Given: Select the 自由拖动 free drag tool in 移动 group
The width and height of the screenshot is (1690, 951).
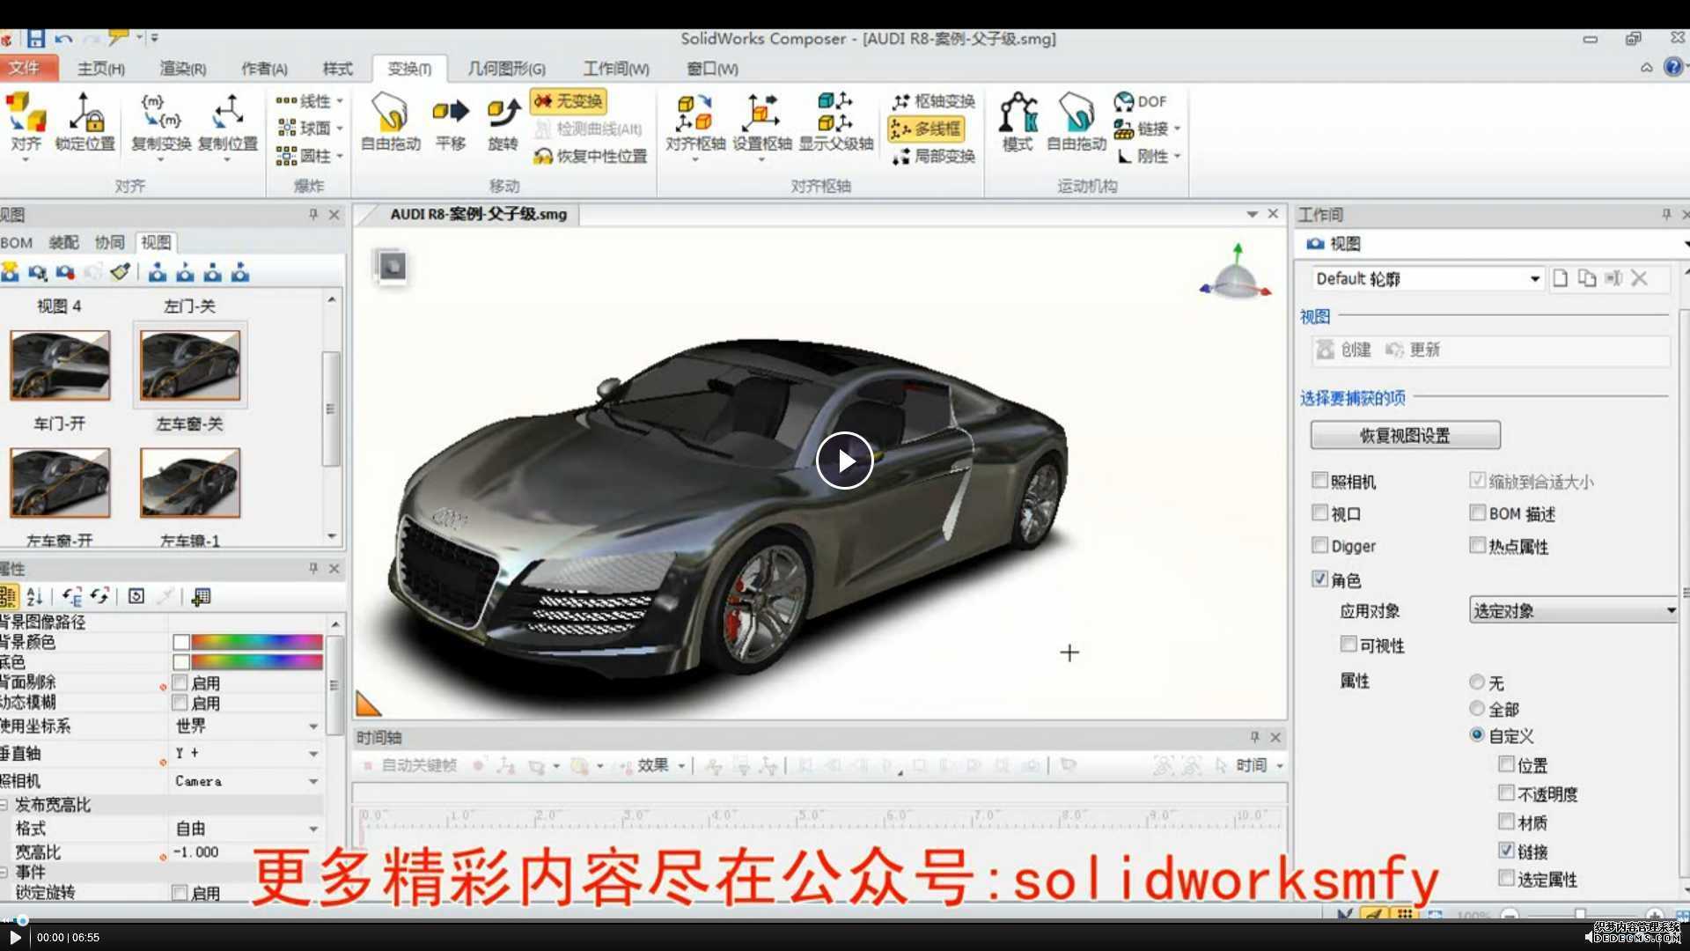Looking at the screenshot, I should pyautogui.click(x=390, y=122).
